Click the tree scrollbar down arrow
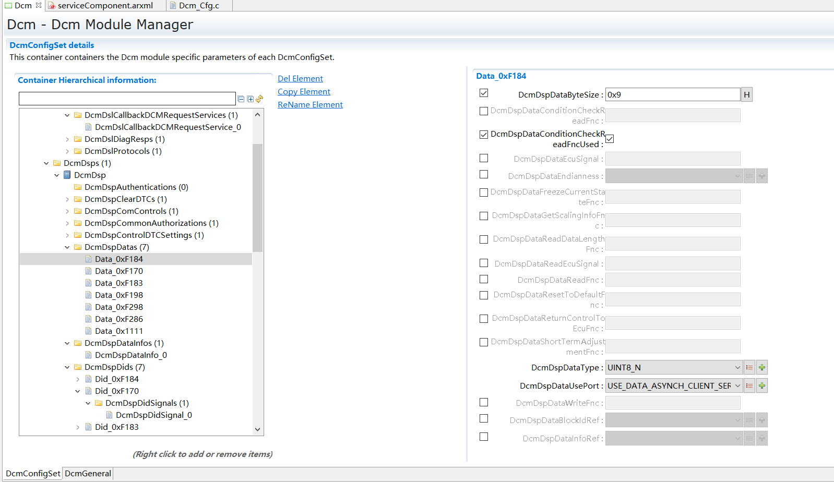 click(x=257, y=429)
